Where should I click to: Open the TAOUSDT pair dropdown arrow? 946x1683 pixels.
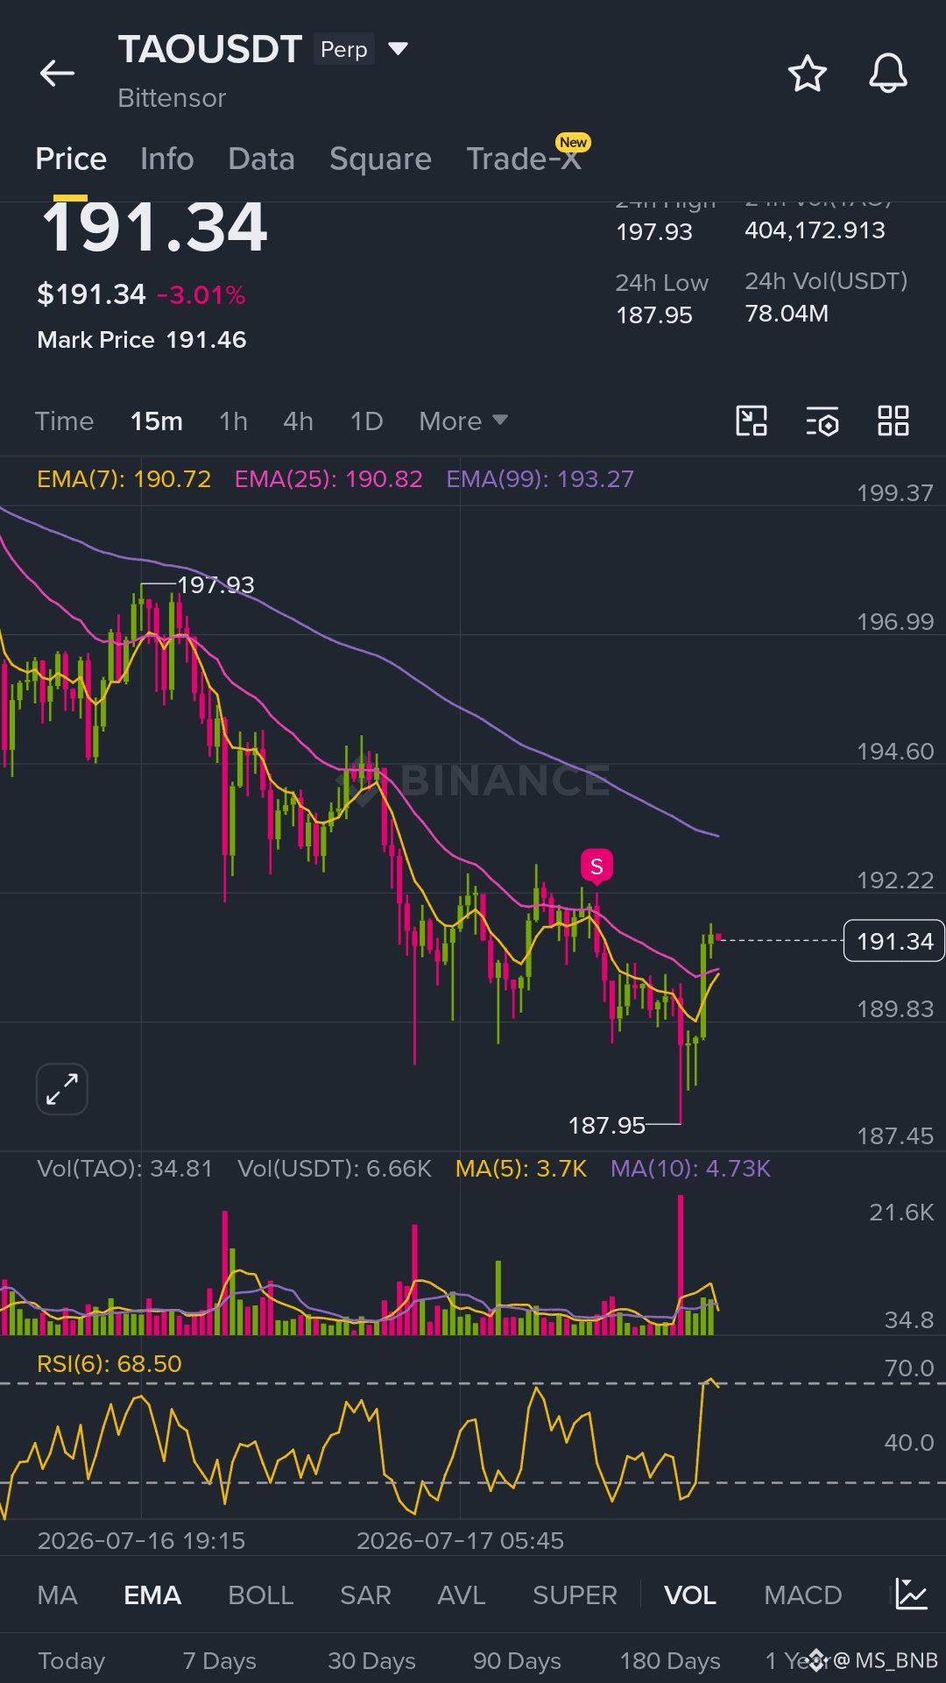(398, 49)
